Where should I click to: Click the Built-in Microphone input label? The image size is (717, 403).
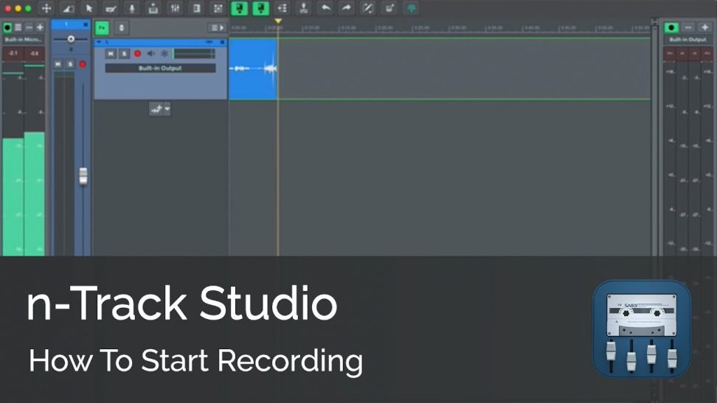click(x=23, y=39)
